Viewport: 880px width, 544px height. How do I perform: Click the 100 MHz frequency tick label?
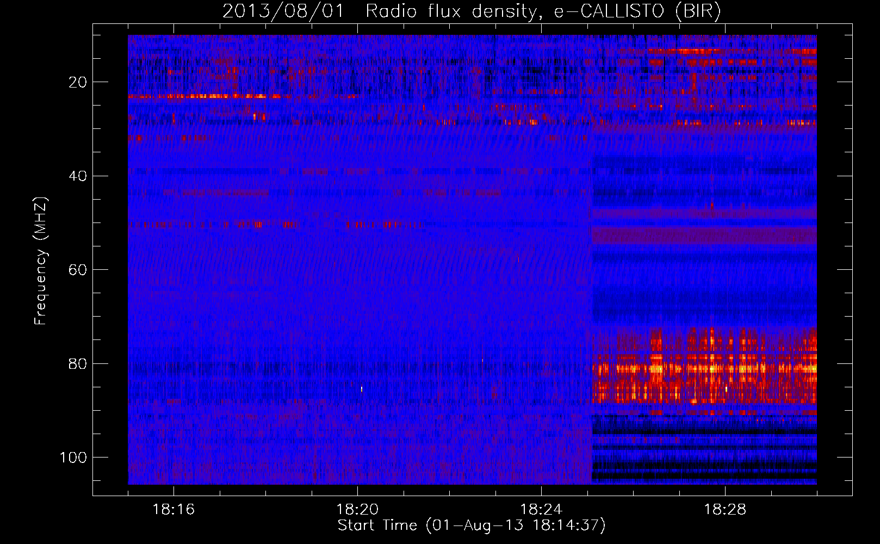point(73,458)
